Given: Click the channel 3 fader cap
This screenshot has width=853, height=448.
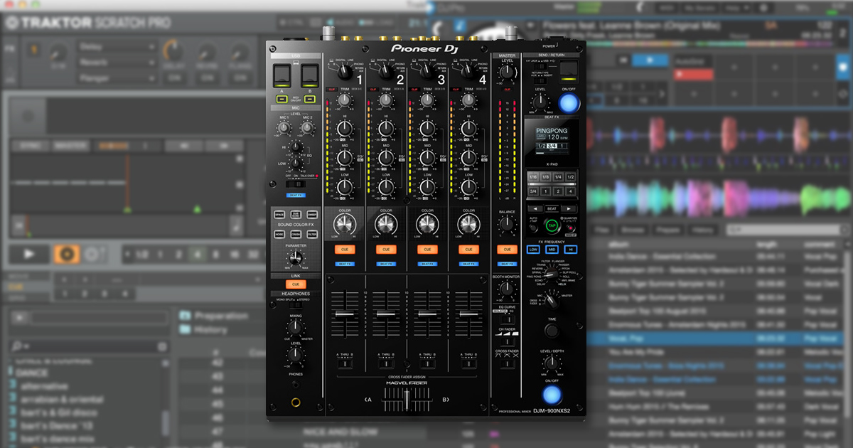Looking at the screenshot, I should tap(426, 314).
